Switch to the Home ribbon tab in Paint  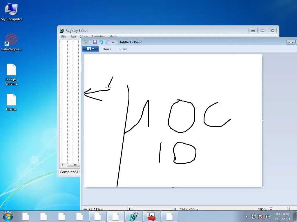point(107,49)
